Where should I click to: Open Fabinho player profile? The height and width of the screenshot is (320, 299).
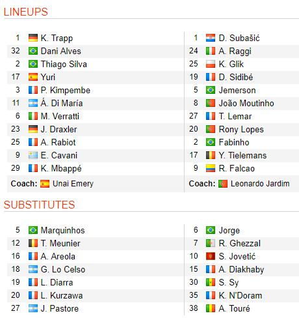234,142
